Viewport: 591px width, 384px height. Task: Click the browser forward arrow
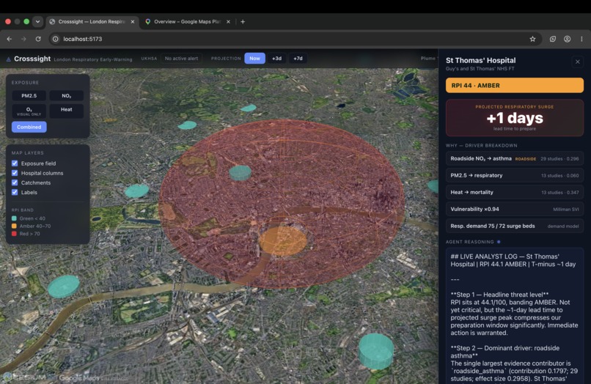(x=23, y=39)
